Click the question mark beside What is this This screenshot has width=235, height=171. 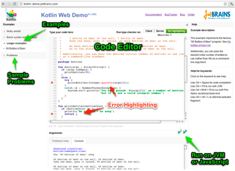171,35
